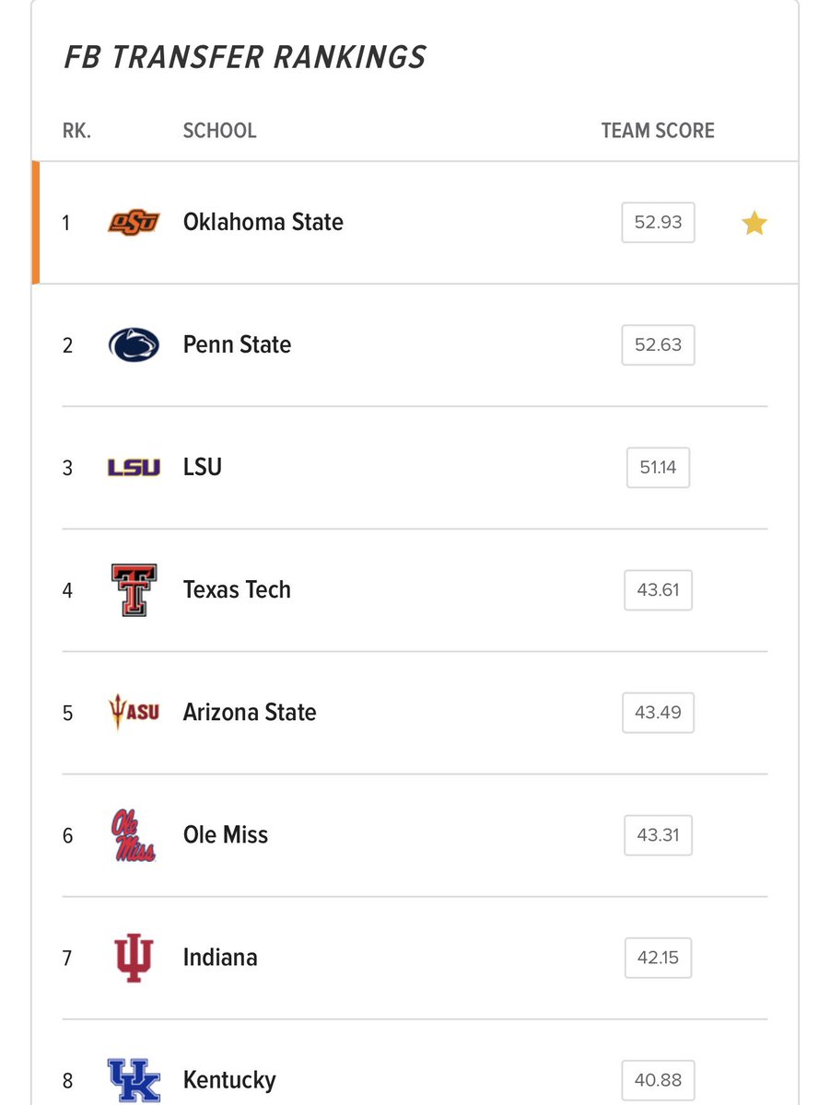This screenshot has height=1105, width=830.
Task: Click the Oklahoma State team logo
Action: click(134, 223)
